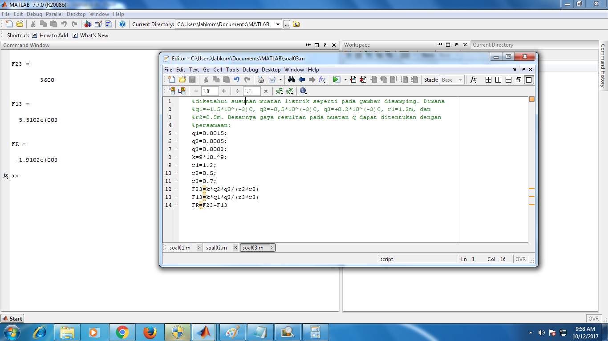Click the blue Help question mark icon
Viewport: 608px width, 341px height.
click(122, 24)
